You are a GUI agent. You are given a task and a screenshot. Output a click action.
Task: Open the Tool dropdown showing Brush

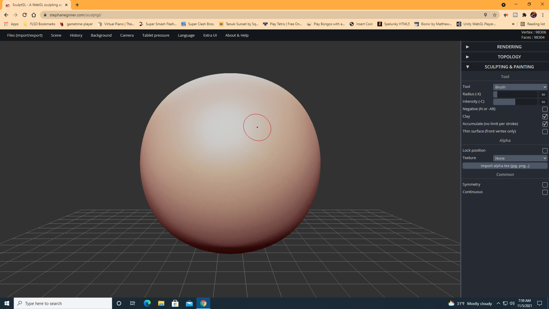520,87
